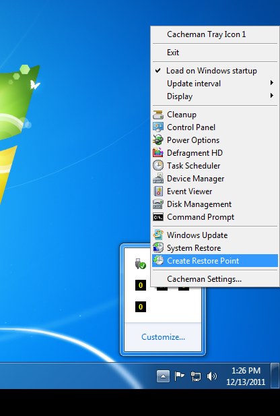Click the Create Restore Point icon
Screen dimensions: 280x416
(158, 260)
